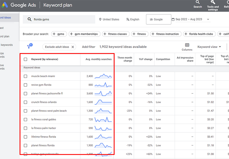The height and width of the screenshot is (159, 229).
Task: Check the lifetime fitness florida row
Action: point(25,137)
